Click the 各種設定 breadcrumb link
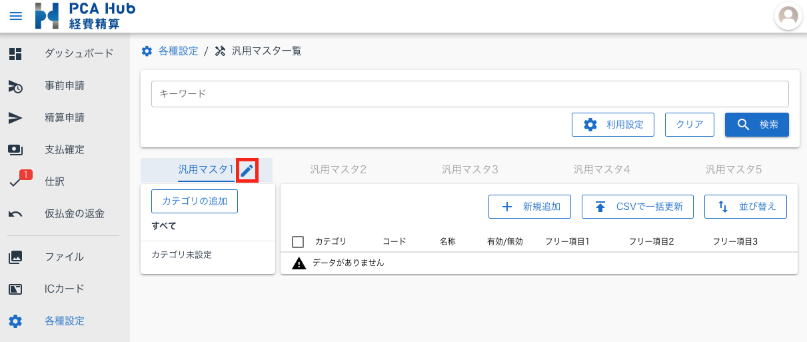This screenshot has height=342, width=807. (x=178, y=51)
